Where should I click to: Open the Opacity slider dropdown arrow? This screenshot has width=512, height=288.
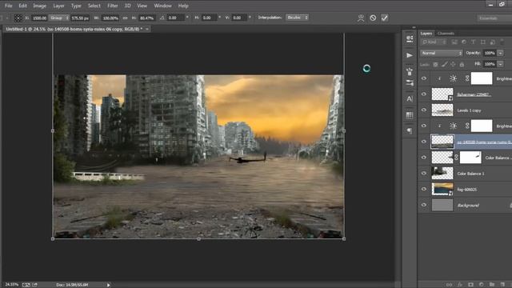(x=500, y=53)
